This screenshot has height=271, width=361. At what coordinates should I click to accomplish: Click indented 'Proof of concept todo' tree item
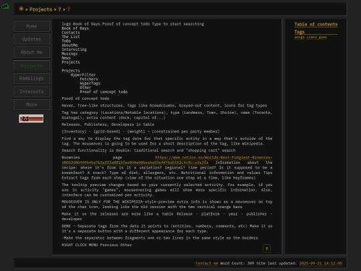point(104,92)
